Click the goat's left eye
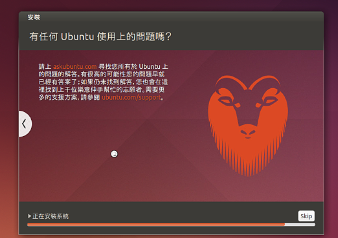Screen dimensions: 338x238 tap(226, 101)
